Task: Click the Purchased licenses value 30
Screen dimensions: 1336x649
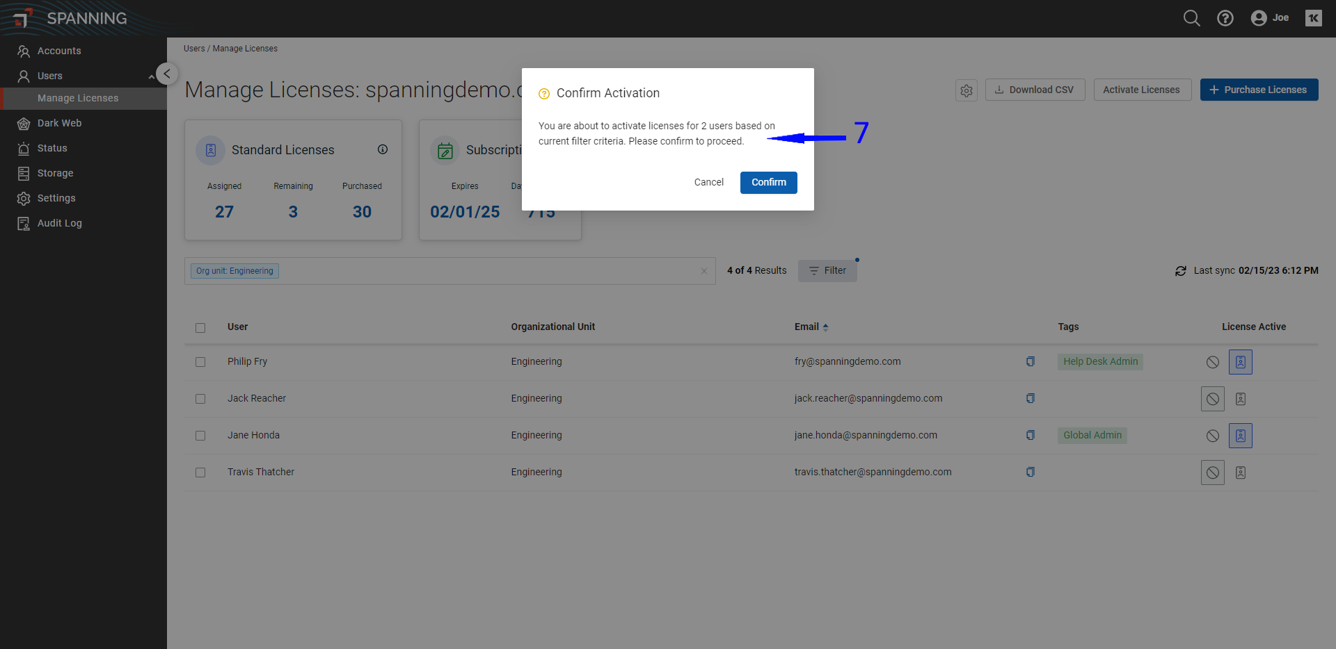Action: (x=362, y=212)
